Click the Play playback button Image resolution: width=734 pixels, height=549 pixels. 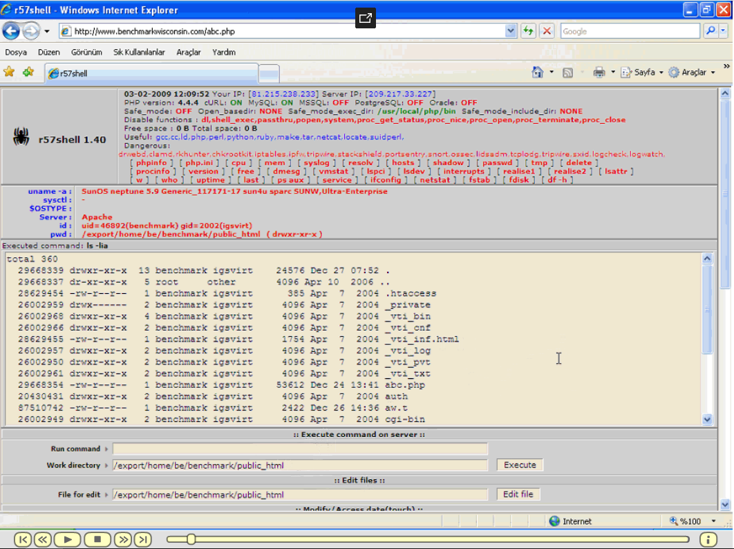[68, 539]
